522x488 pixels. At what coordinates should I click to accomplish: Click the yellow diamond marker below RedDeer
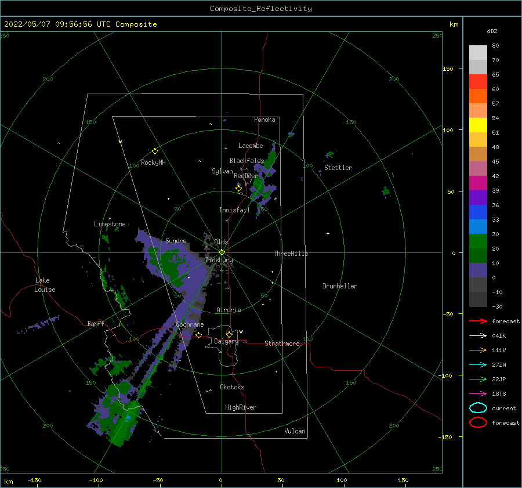238,189
